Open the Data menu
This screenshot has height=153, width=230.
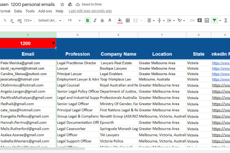pyautogui.click(x=18, y=11)
